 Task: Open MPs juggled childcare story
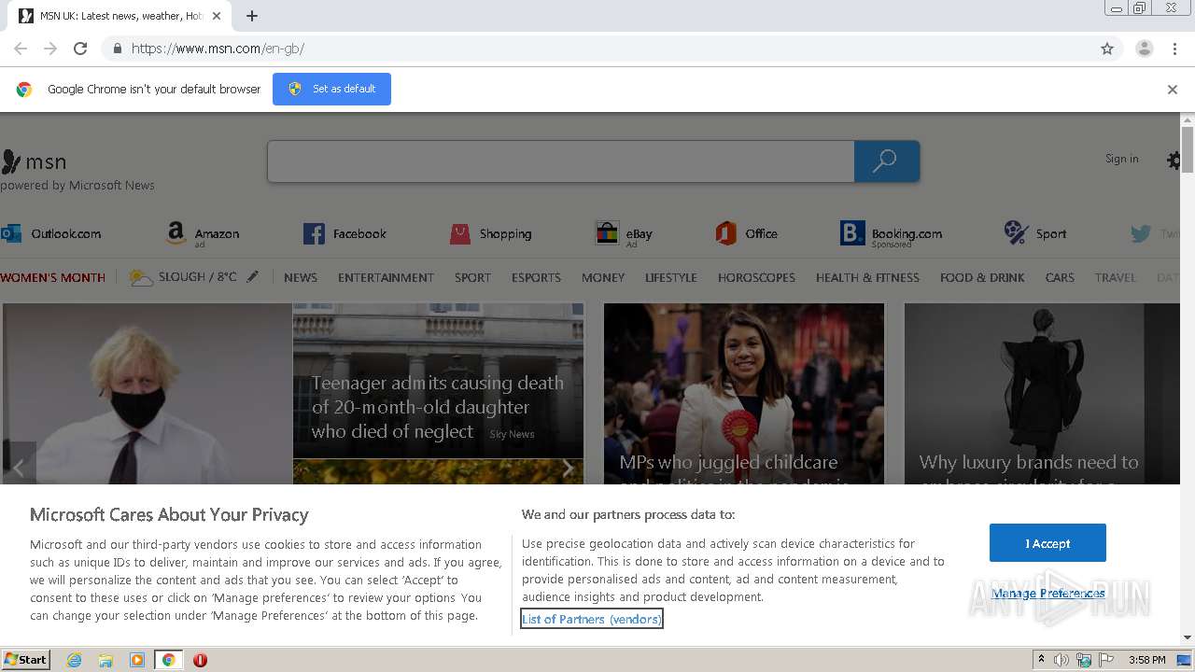tap(744, 393)
